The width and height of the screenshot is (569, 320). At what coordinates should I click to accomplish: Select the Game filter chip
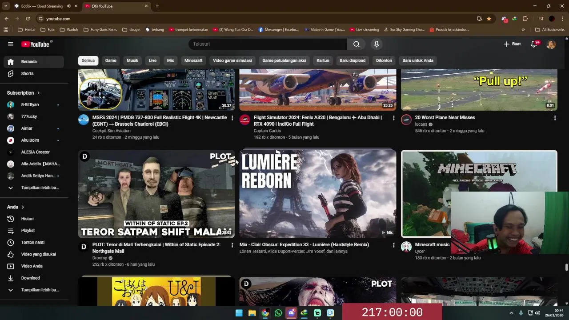pos(111,60)
